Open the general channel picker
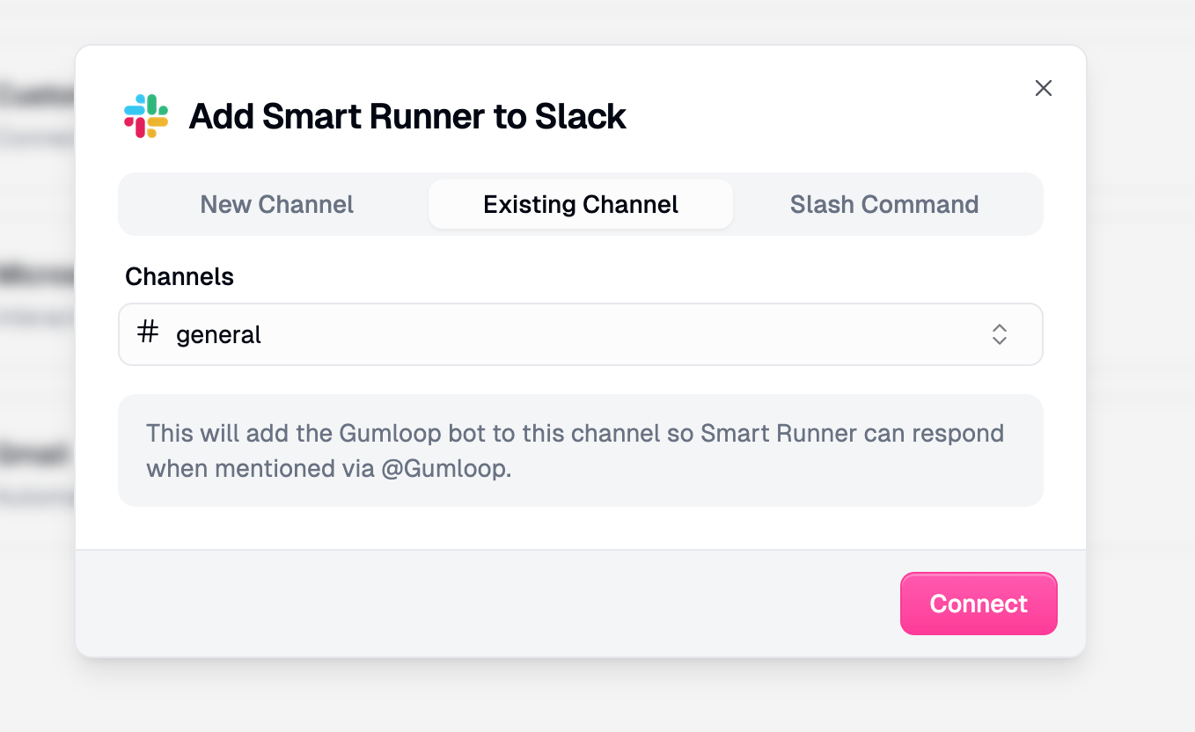This screenshot has width=1195, height=732. [x=581, y=334]
